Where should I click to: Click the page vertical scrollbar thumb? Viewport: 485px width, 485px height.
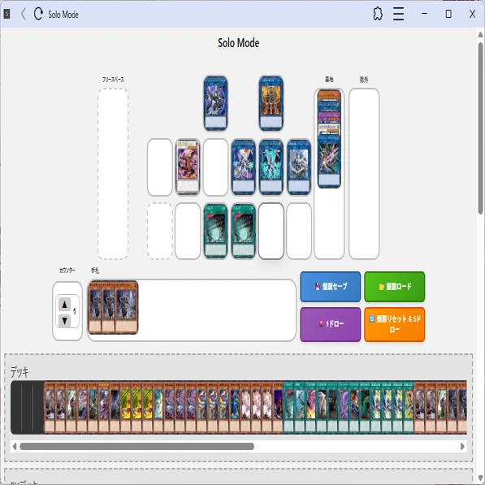tap(481, 128)
